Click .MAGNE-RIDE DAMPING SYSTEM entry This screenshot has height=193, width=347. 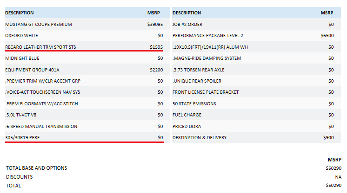point(207,58)
